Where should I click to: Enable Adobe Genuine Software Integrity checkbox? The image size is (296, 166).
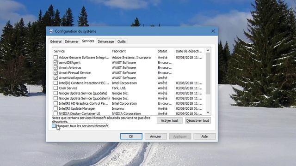[x=55, y=57]
